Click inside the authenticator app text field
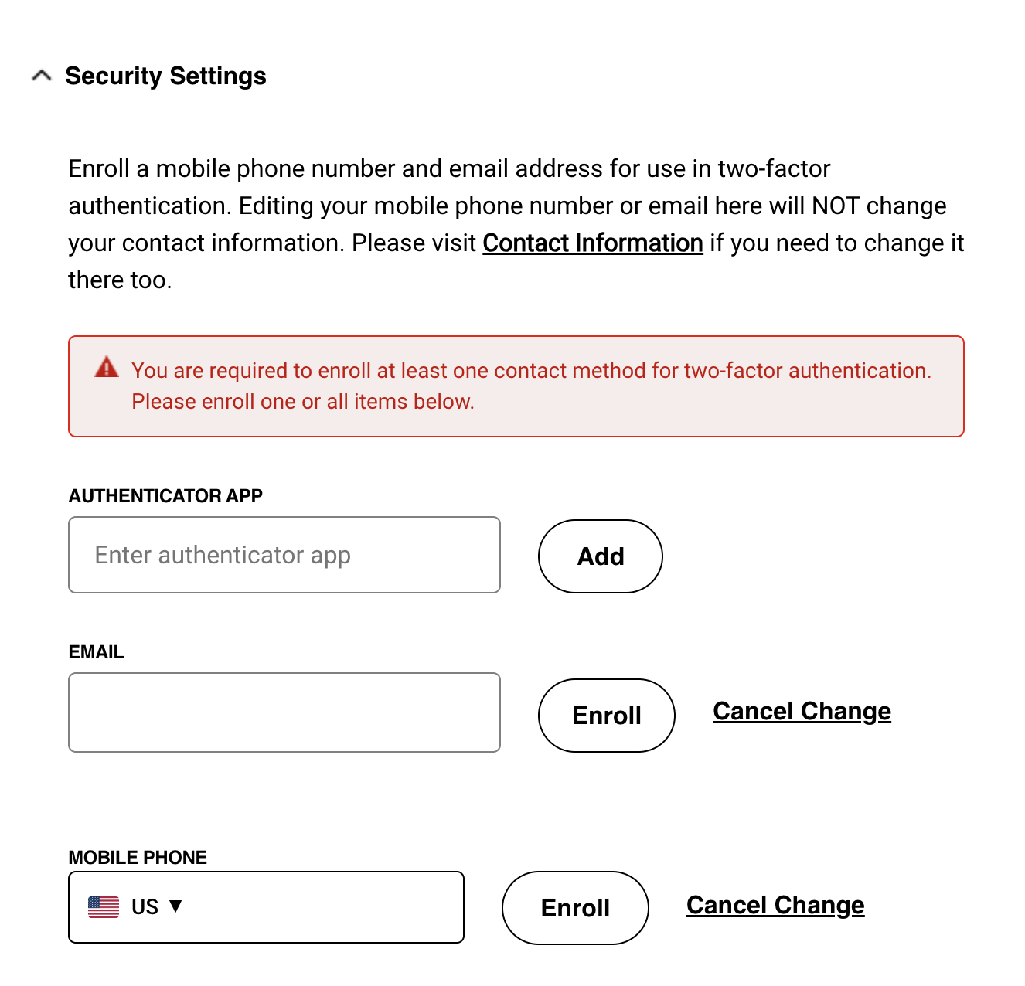Image resolution: width=1025 pixels, height=986 pixels. click(284, 555)
